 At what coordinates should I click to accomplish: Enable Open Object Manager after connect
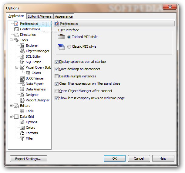click(56, 91)
